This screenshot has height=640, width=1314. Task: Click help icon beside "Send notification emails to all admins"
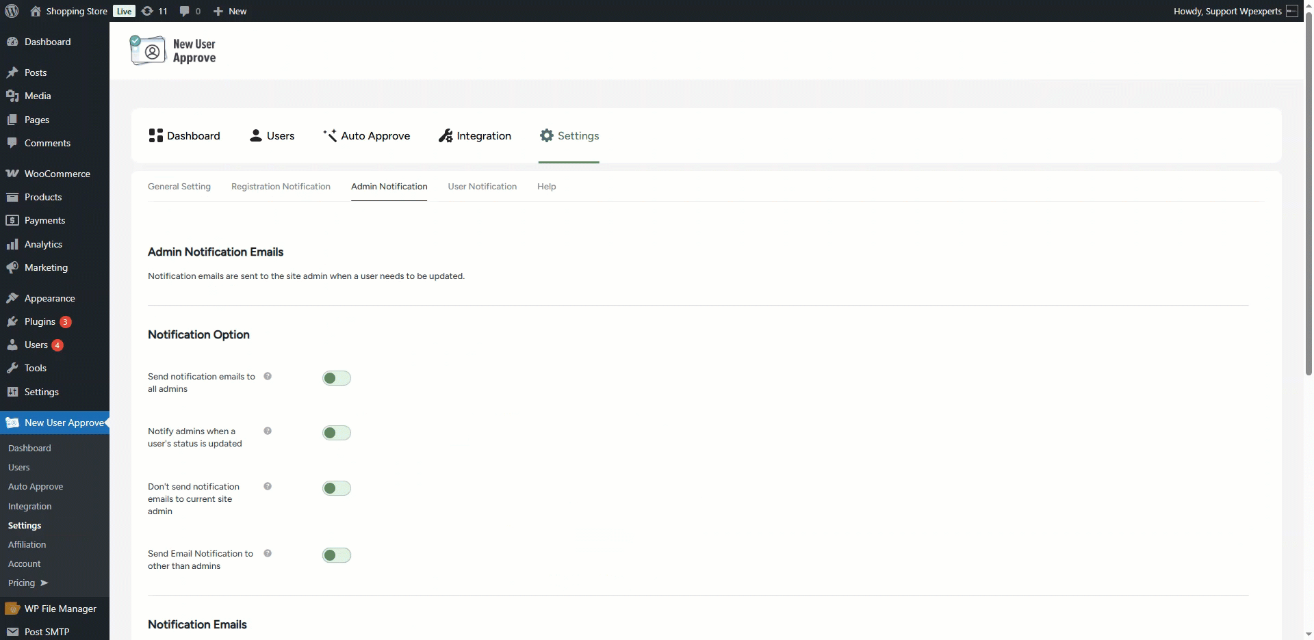point(268,376)
